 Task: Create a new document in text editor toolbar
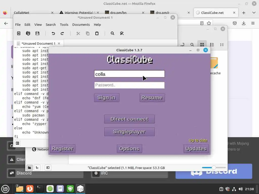19,34
